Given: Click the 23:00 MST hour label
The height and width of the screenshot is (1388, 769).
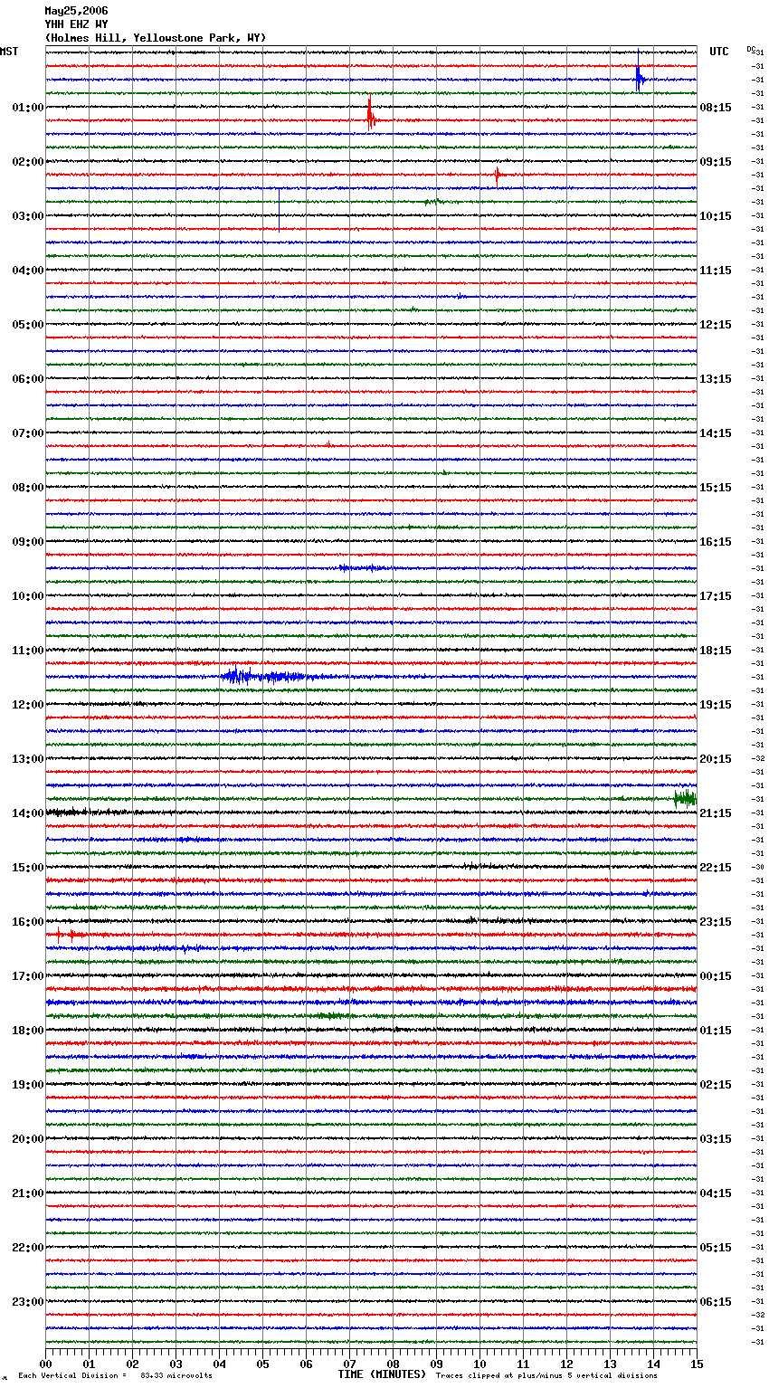Looking at the screenshot, I should click(28, 1302).
